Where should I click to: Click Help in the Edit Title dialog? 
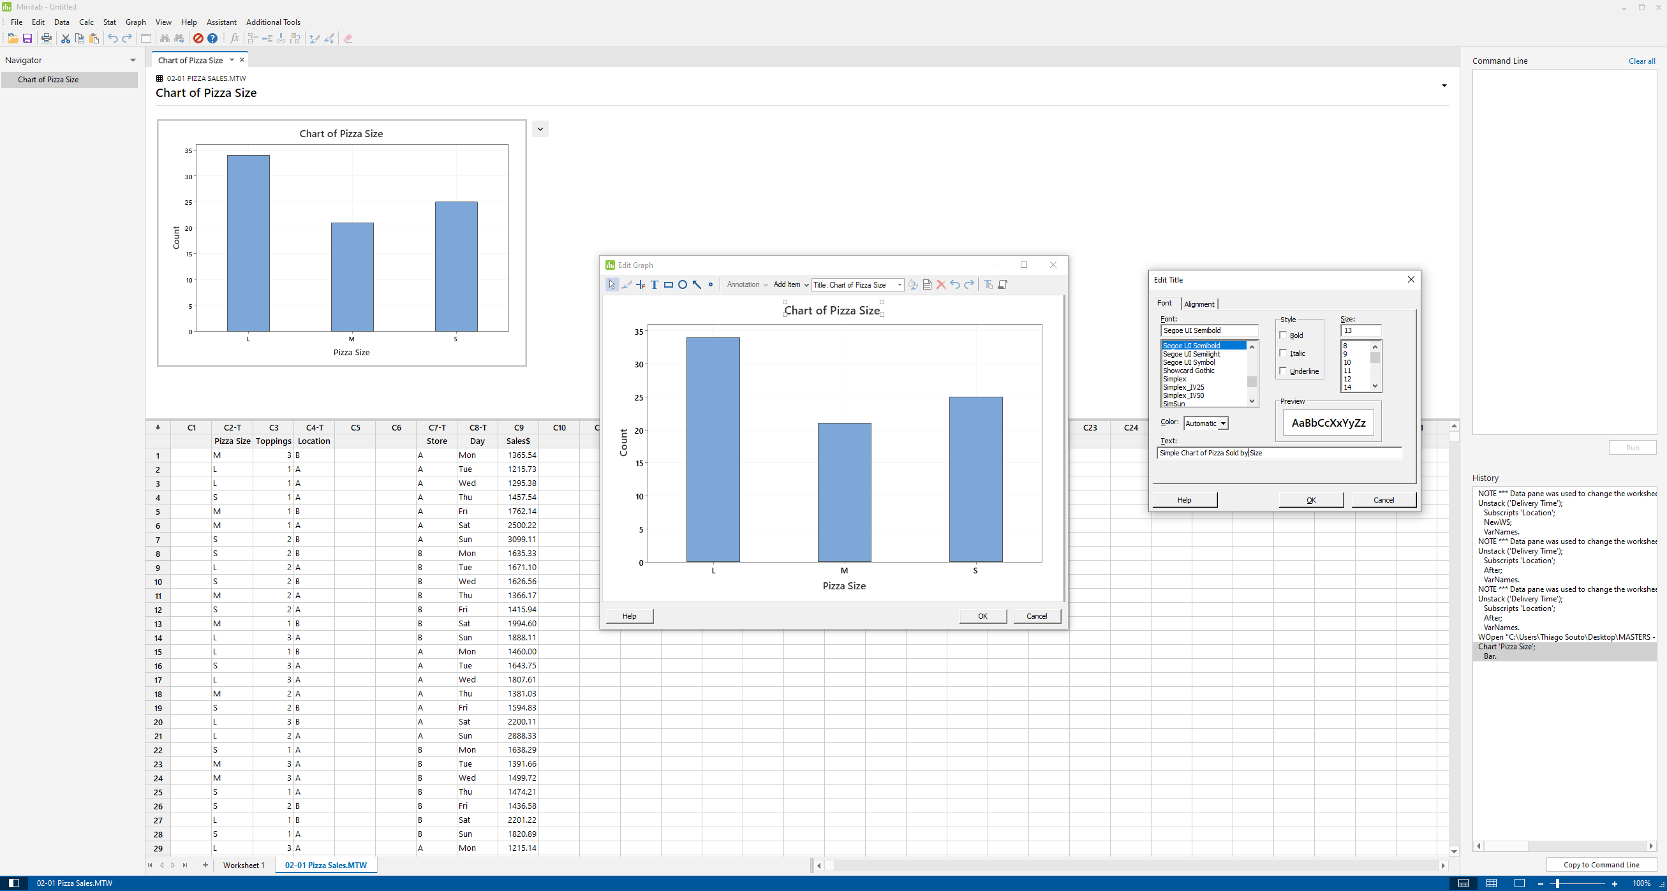point(1184,500)
